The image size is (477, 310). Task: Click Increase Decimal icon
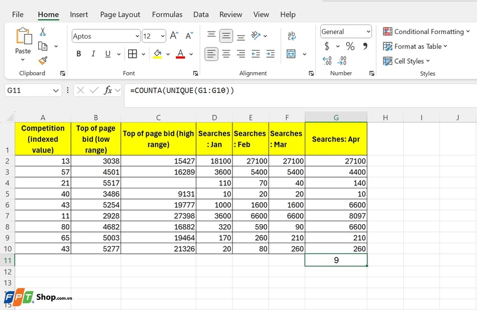[327, 61]
